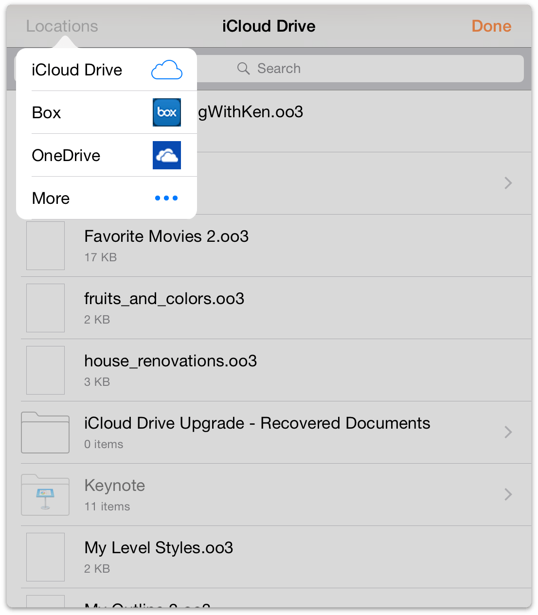
Task: Open file fruits_and_colors.oo3
Action: coord(164,299)
